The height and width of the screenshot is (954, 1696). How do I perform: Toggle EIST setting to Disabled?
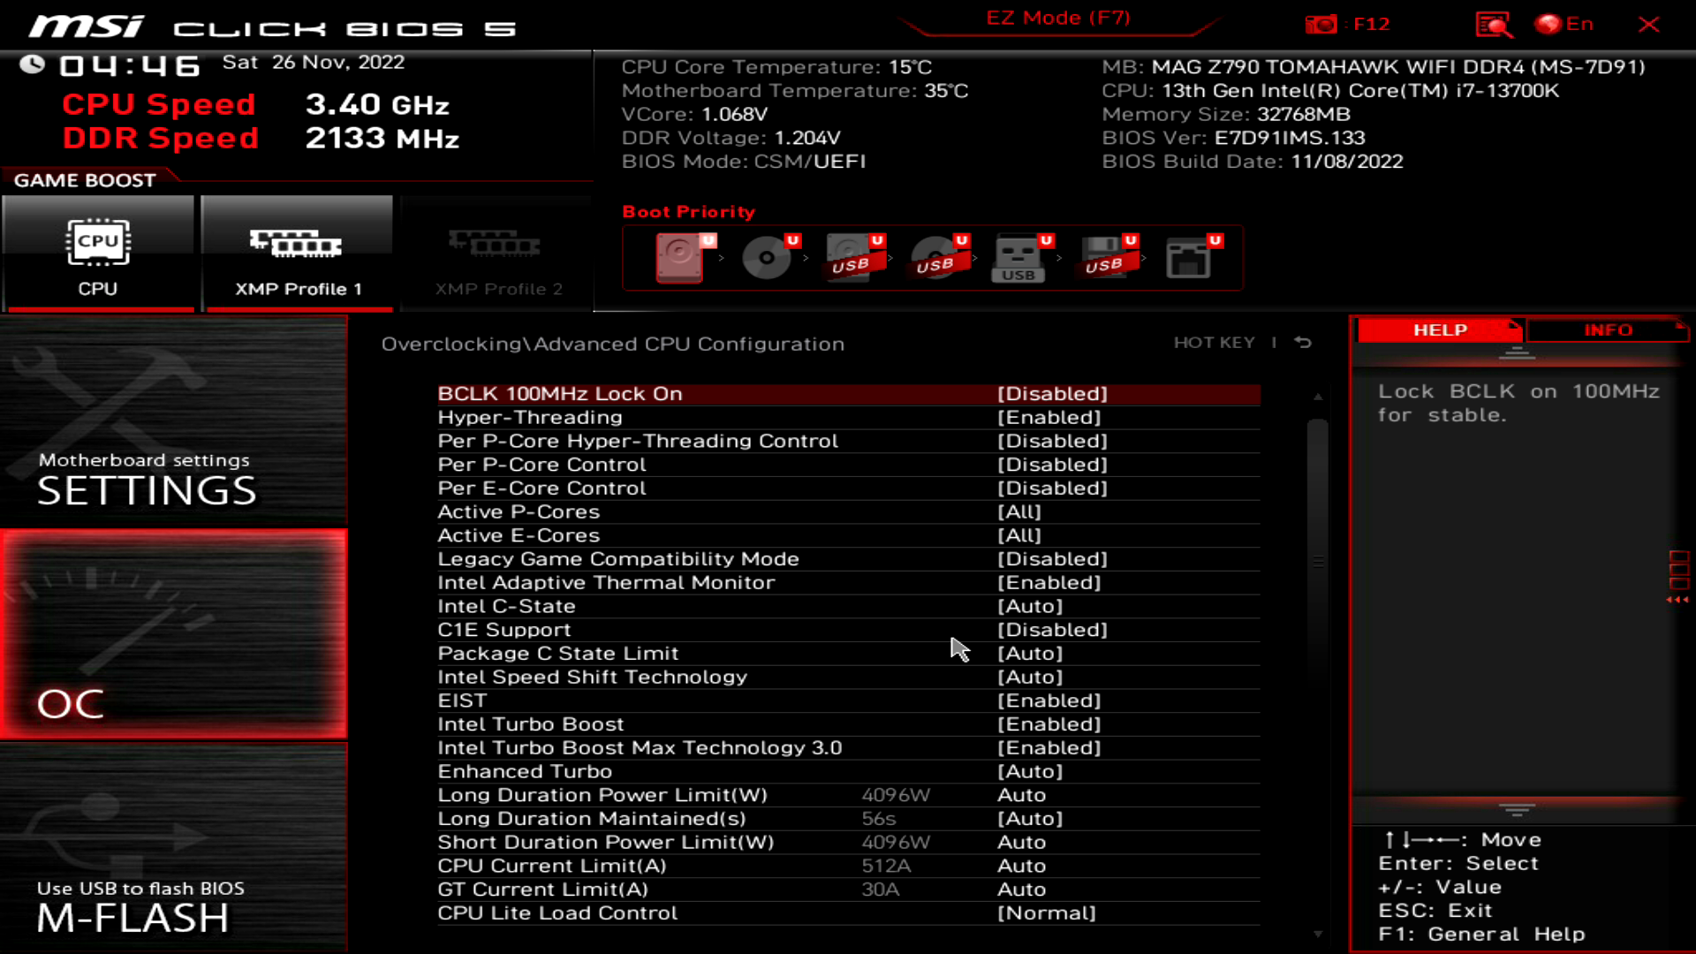(x=1049, y=700)
